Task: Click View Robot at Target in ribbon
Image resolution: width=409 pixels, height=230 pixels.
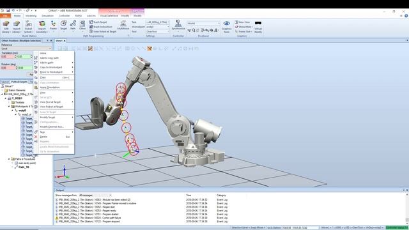Action: tap(103, 31)
